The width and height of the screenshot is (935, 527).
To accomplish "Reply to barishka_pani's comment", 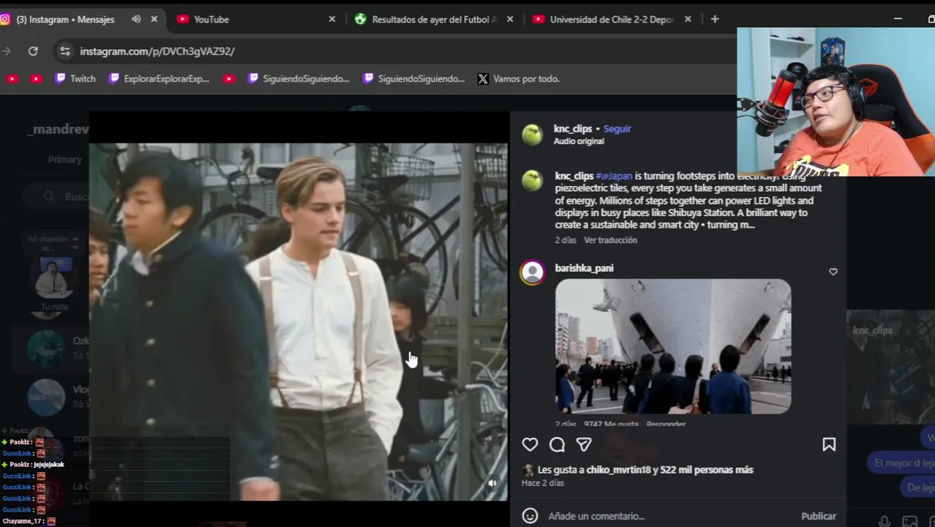I will coord(666,424).
